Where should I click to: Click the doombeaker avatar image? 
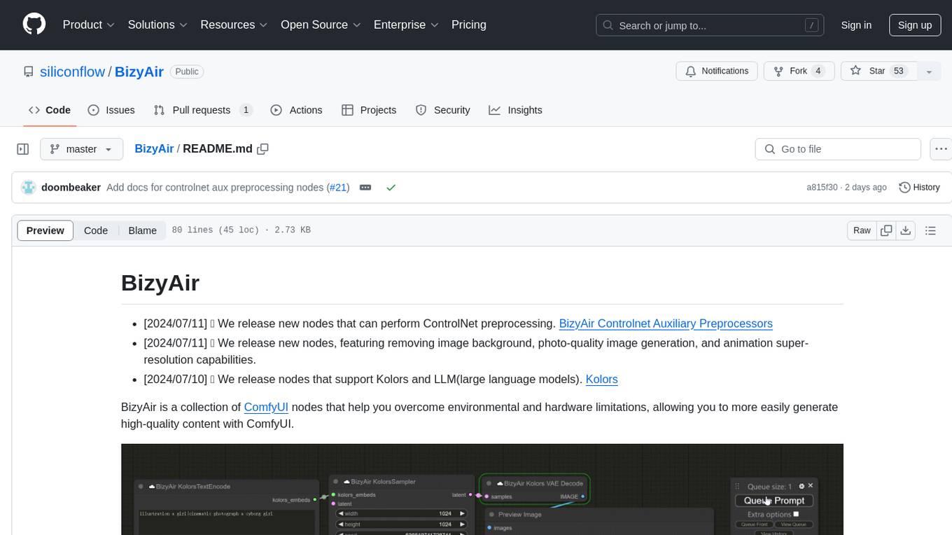point(29,187)
